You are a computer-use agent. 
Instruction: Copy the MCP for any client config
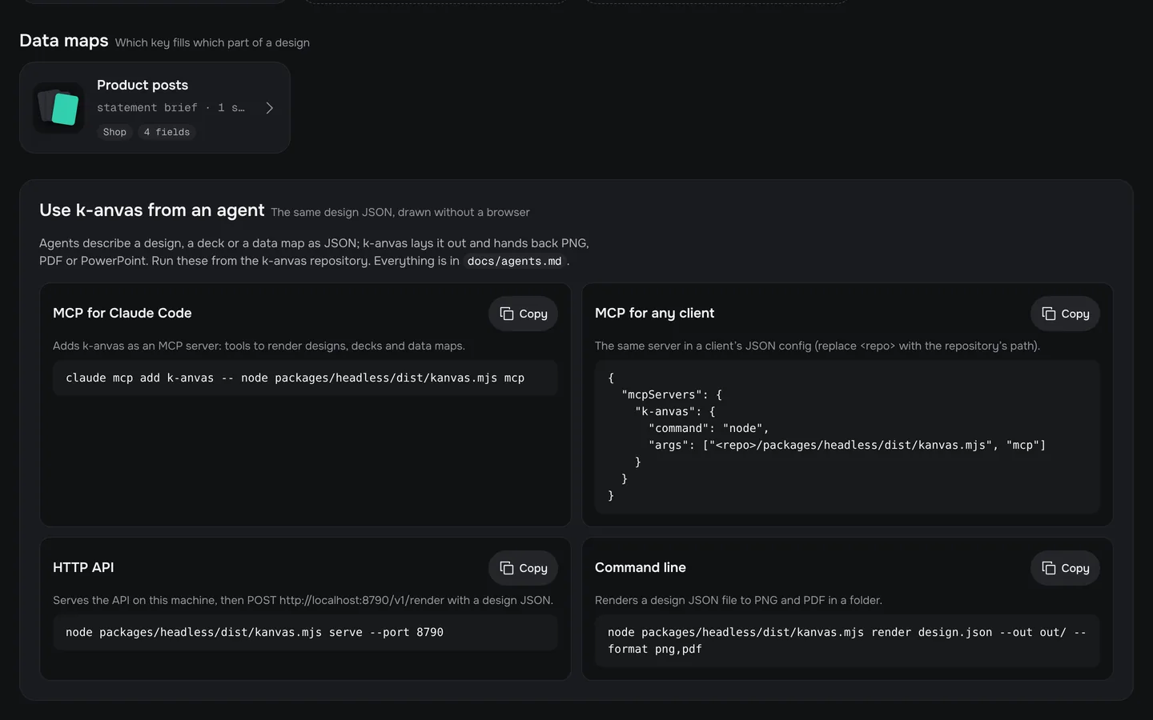(1065, 314)
